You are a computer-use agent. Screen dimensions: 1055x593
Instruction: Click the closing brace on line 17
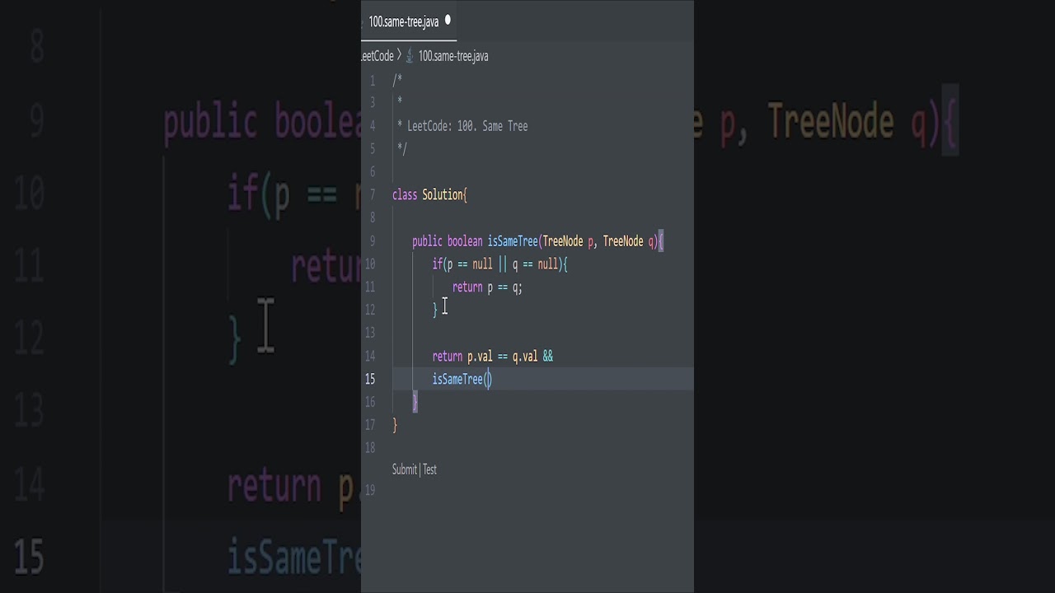pos(395,426)
